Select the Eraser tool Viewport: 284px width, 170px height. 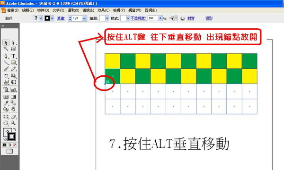point(13,117)
